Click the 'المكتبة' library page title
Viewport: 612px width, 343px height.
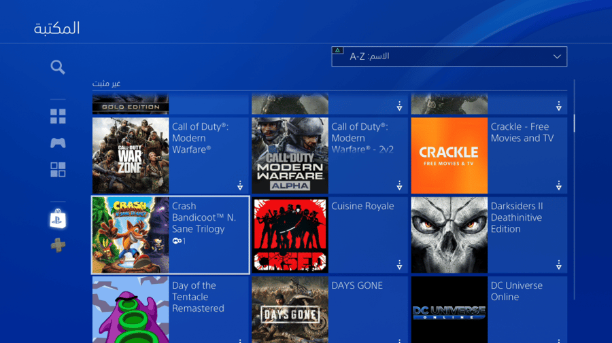click(x=57, y=28)
